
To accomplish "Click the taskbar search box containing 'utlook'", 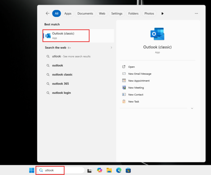I will click(61, 170).
